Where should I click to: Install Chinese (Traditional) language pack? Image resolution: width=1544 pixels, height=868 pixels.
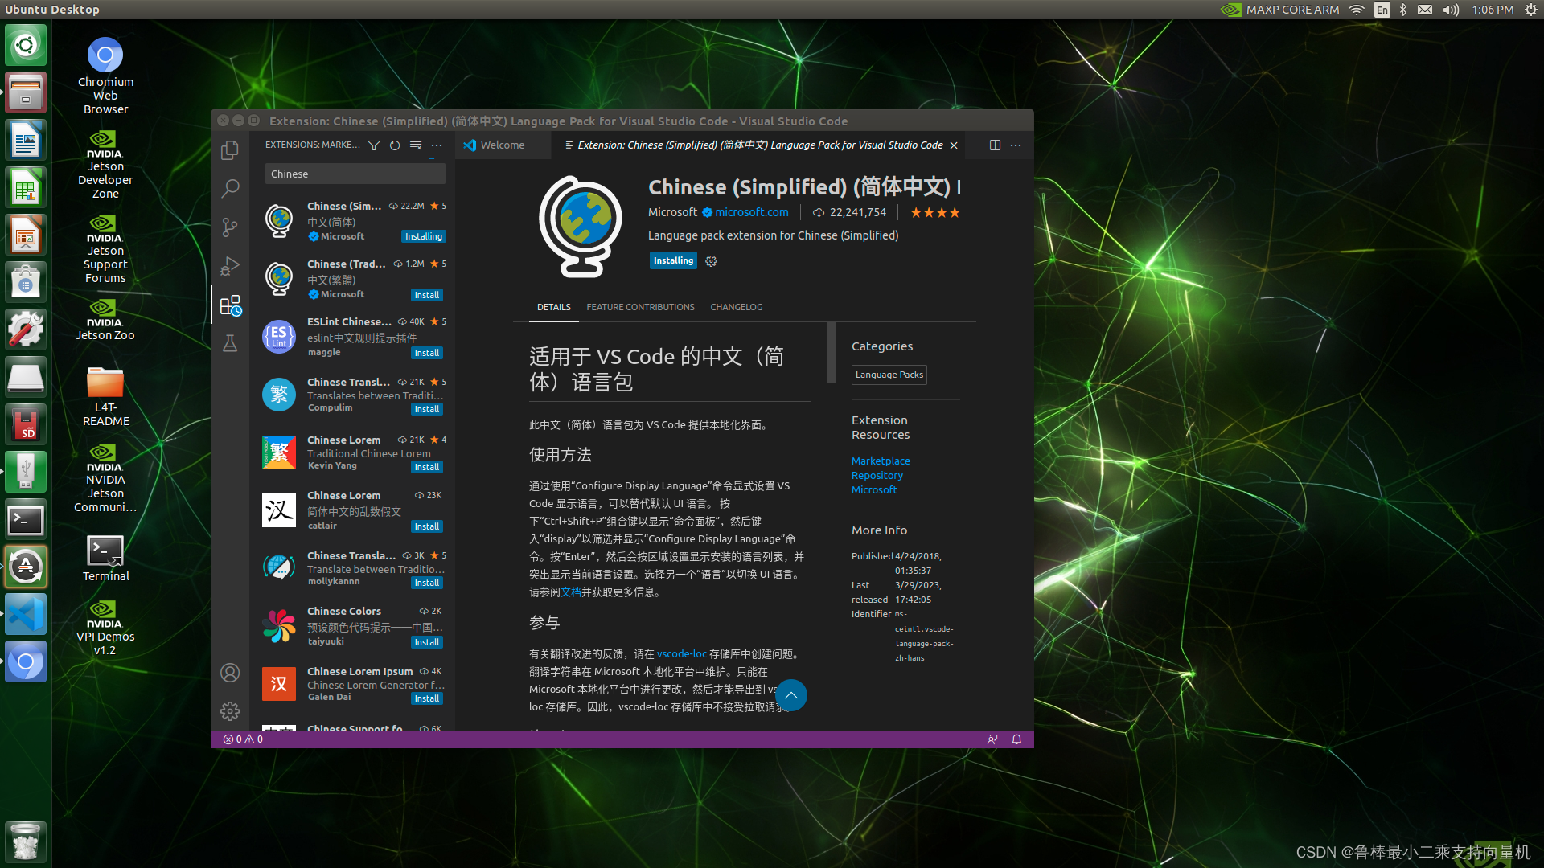pos(426,295)
